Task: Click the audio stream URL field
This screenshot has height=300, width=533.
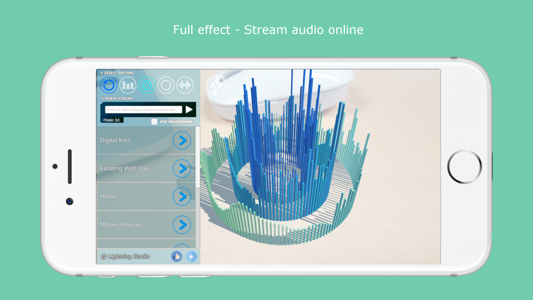Action: tap(144, 110)
